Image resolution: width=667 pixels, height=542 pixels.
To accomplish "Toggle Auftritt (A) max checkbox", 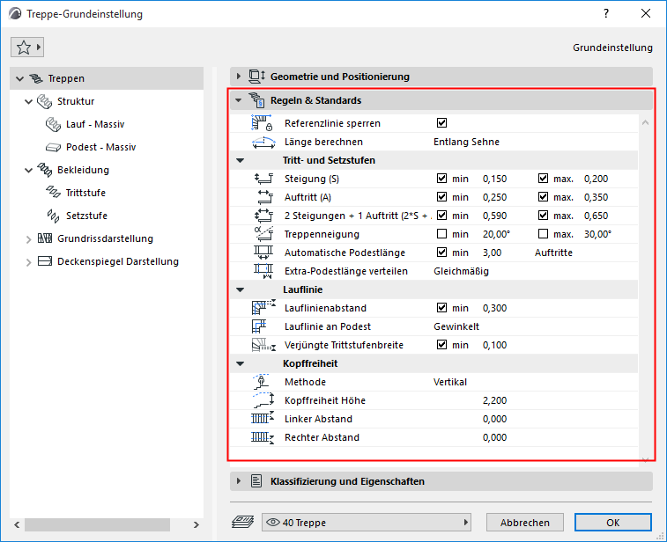I will tap(544, 197).
